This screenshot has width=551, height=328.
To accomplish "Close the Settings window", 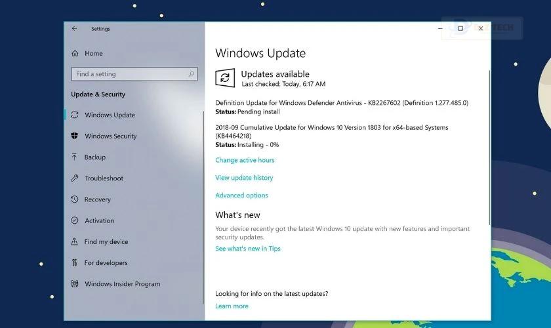I will pyautogui.click(x=481, y=28).
